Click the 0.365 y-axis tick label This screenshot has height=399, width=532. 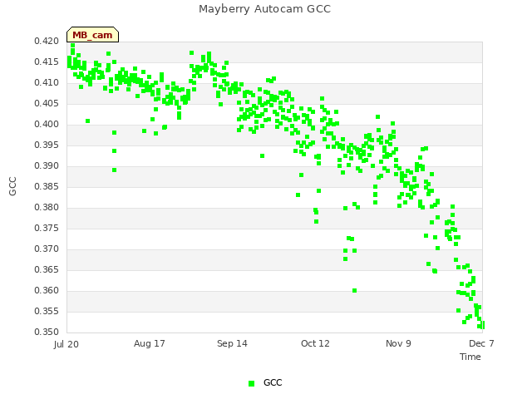(x=47, y=269)
